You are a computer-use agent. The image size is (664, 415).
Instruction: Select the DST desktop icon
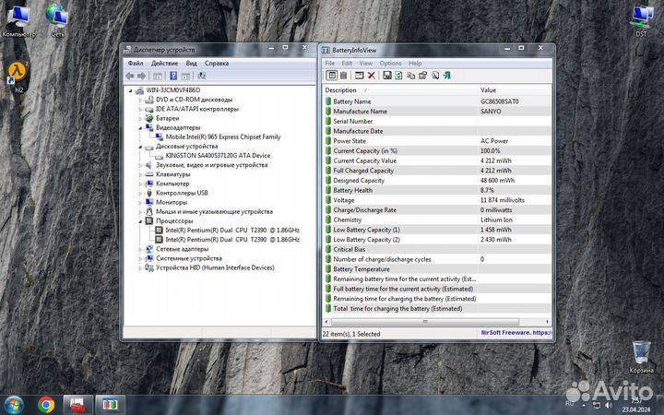641,21
